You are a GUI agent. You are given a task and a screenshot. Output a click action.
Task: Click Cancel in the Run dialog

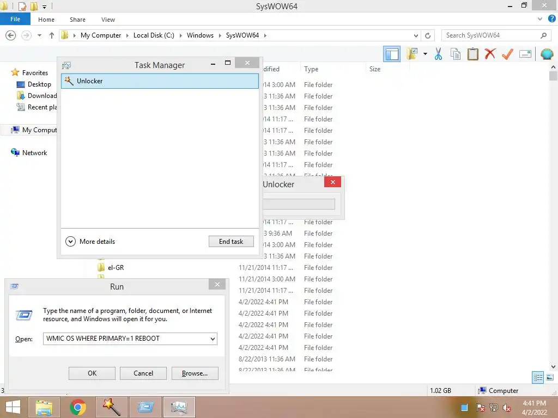click(x=143, y=373)
